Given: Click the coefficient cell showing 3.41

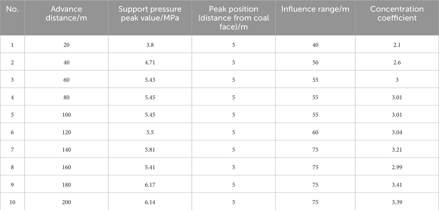Looking at the screenshot, I should tap(397, 183).
